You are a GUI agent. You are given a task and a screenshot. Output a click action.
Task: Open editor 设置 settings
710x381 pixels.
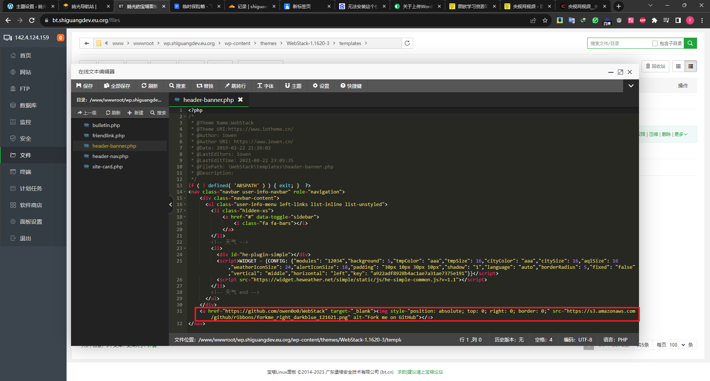(321, 86)
